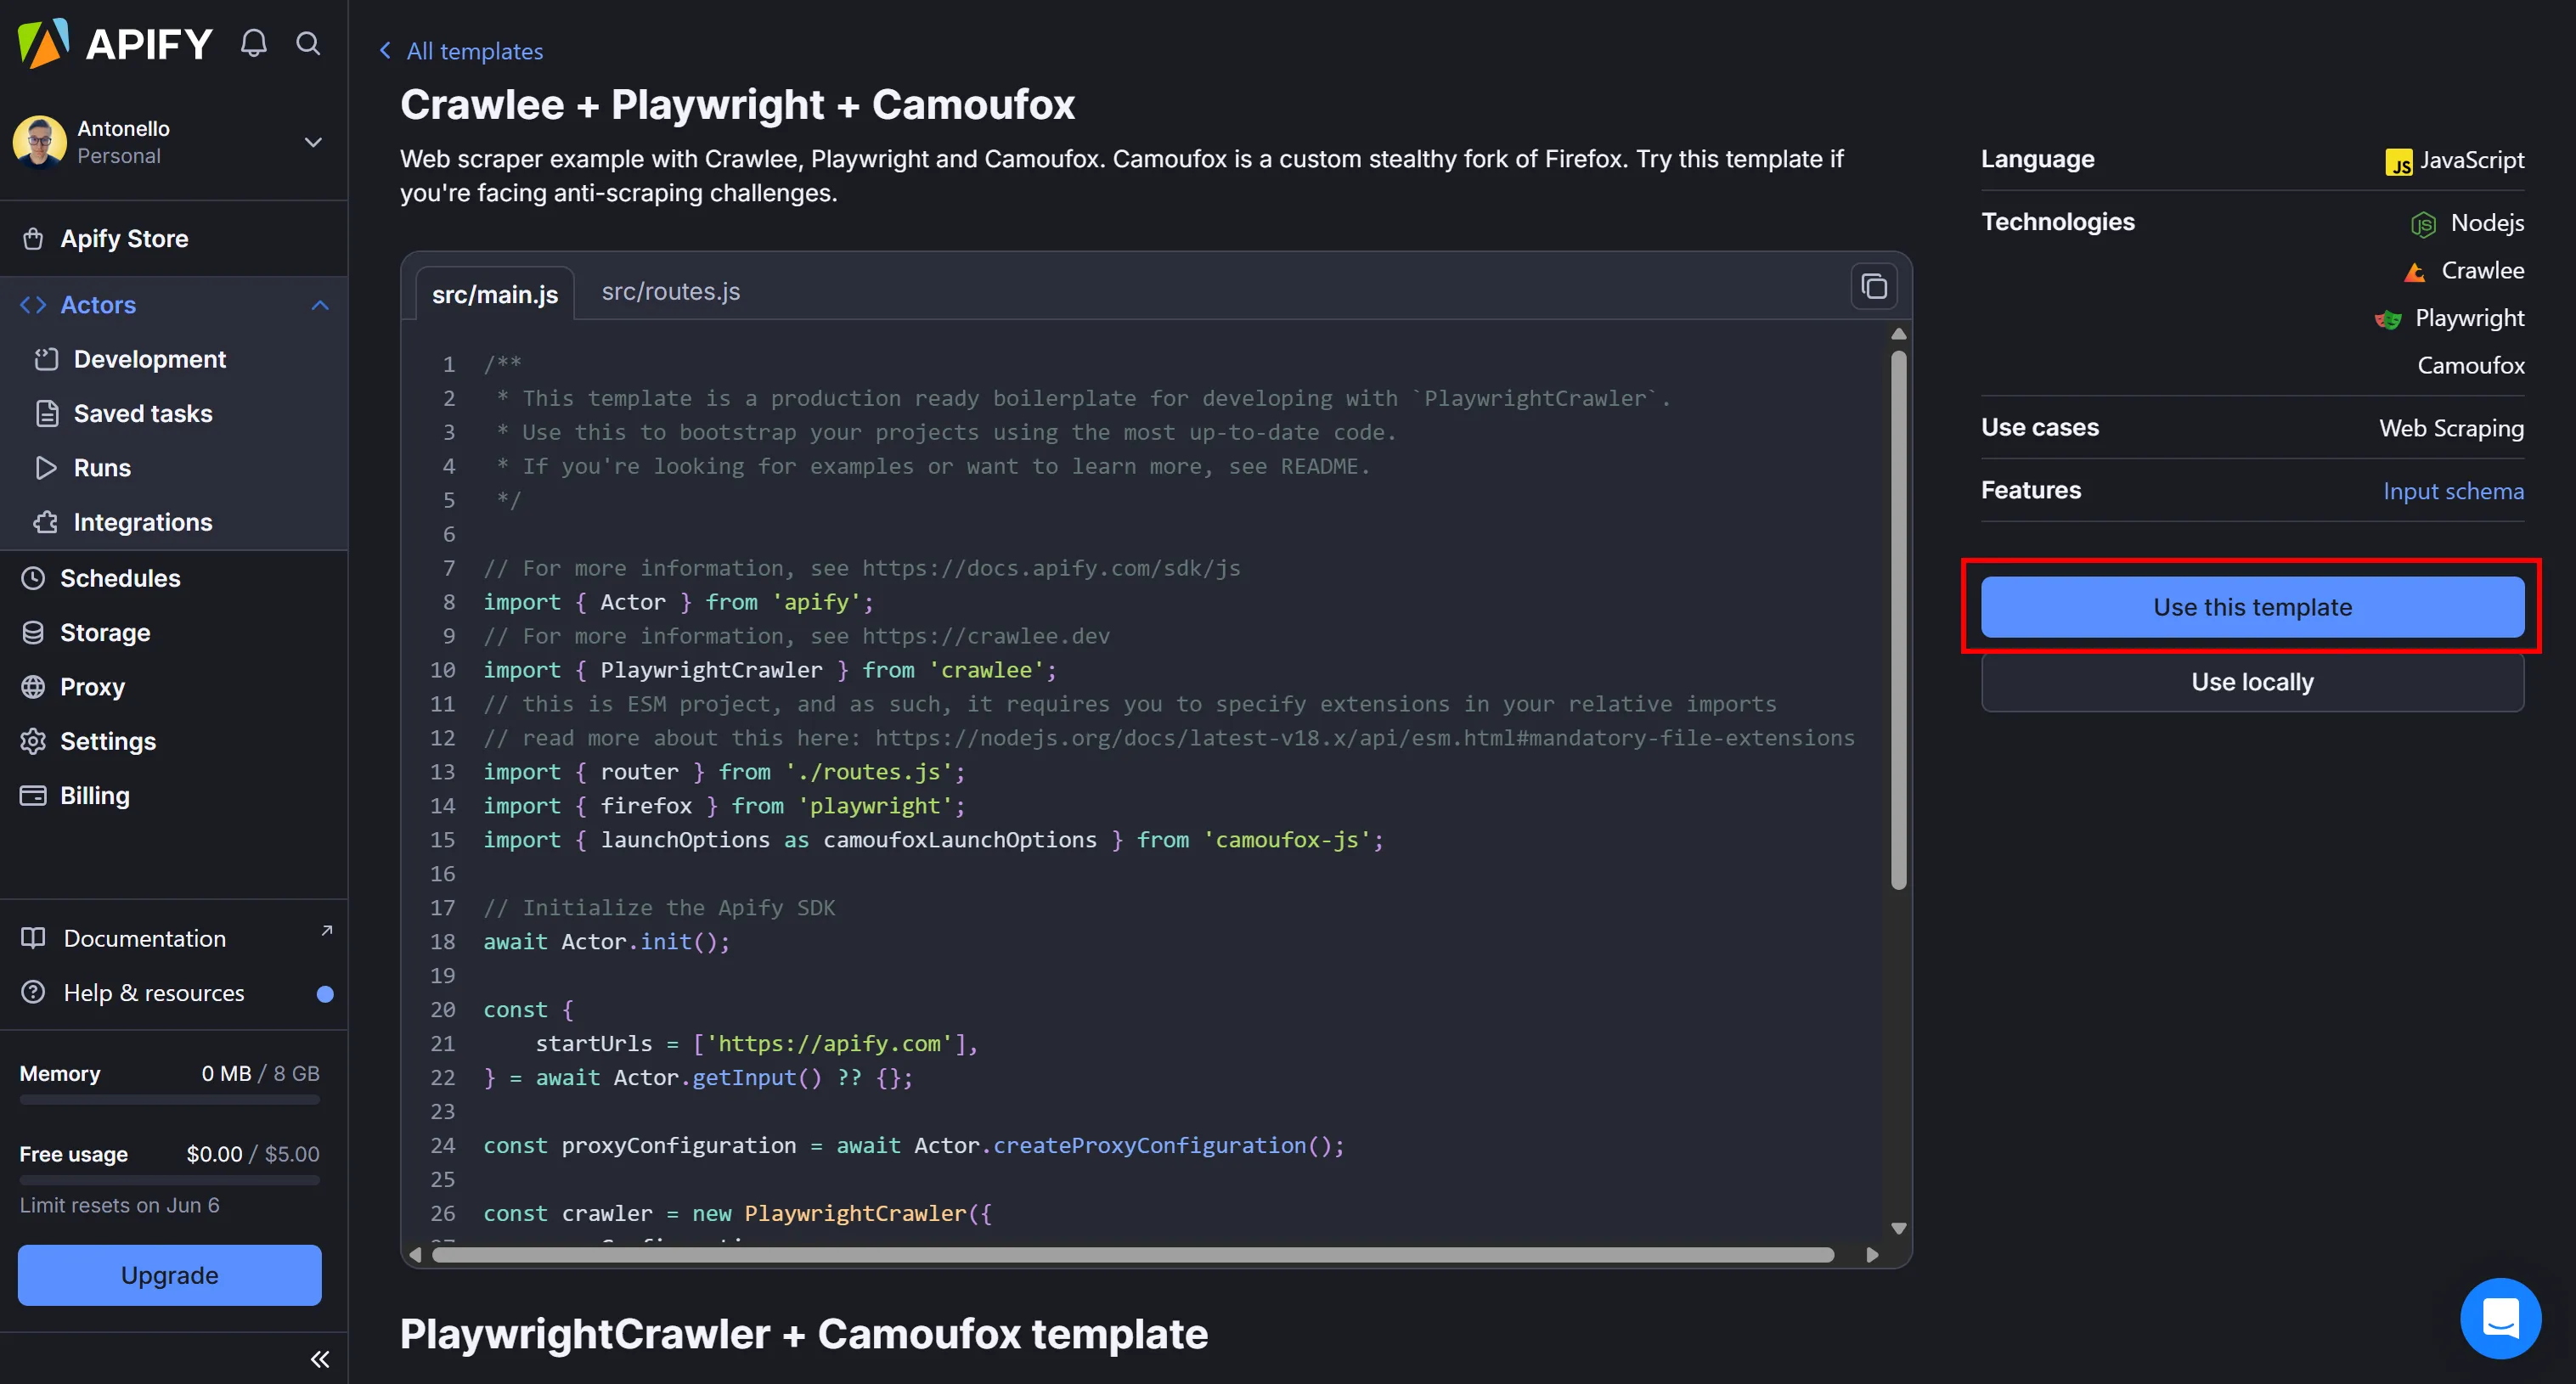Open the search magnifier icon
Screen dimensions: 2576x1384
coord(308,43)
